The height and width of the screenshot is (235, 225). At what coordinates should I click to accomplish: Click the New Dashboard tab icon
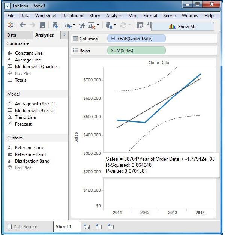[x=99, y=226]
